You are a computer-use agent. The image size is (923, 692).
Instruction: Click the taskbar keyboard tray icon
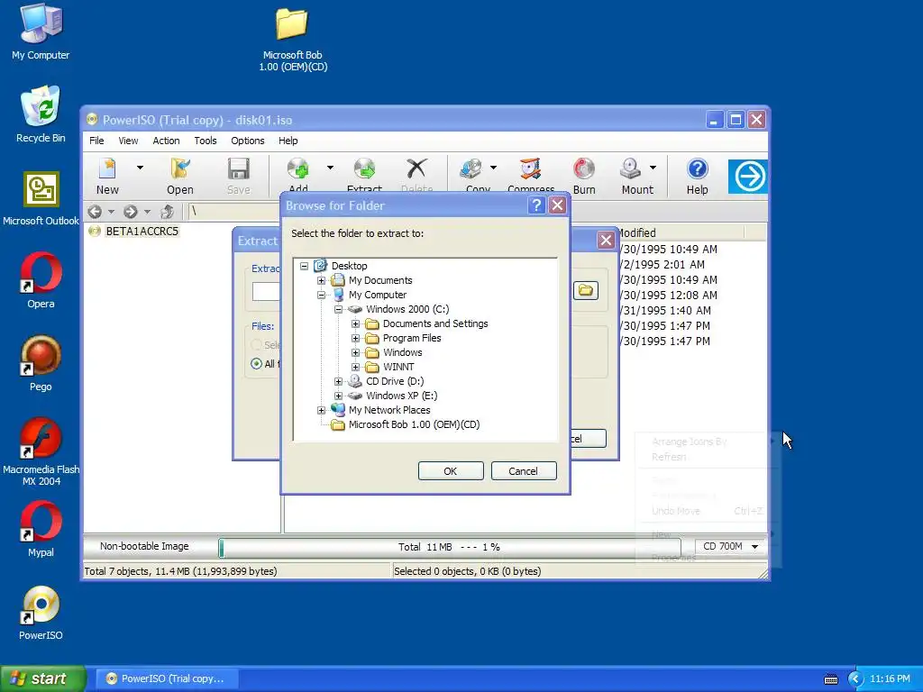[830, 679]
